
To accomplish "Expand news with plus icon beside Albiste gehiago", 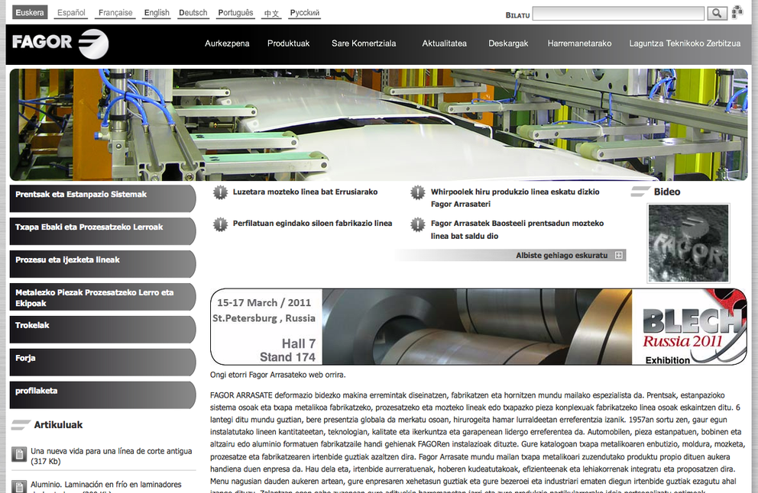I will (x=619, y=255).
